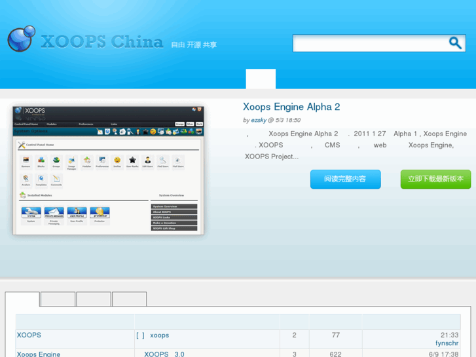Open fynschr's user link
The image size is (476, 357).
coord(447,343)
